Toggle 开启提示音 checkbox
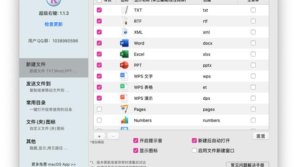Image resolution: width=297 pixels, height=167 pixels. (136, 141)
